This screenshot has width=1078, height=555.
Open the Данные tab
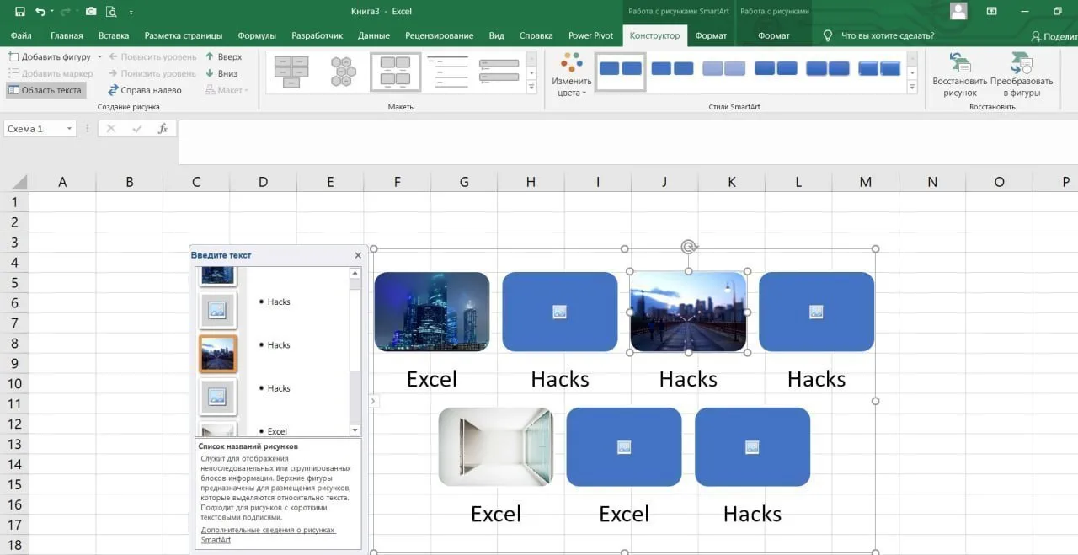click(374, 36)
